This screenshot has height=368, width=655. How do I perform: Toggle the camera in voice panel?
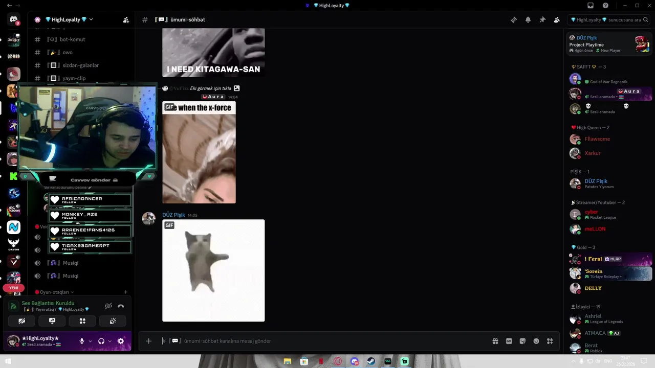(x=22, y=321)
